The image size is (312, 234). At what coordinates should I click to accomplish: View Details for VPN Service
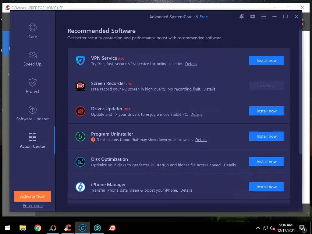(191, 64)
